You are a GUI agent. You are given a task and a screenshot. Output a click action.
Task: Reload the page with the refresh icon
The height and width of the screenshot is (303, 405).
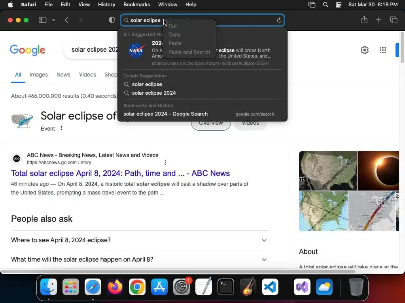coord(279,20)
